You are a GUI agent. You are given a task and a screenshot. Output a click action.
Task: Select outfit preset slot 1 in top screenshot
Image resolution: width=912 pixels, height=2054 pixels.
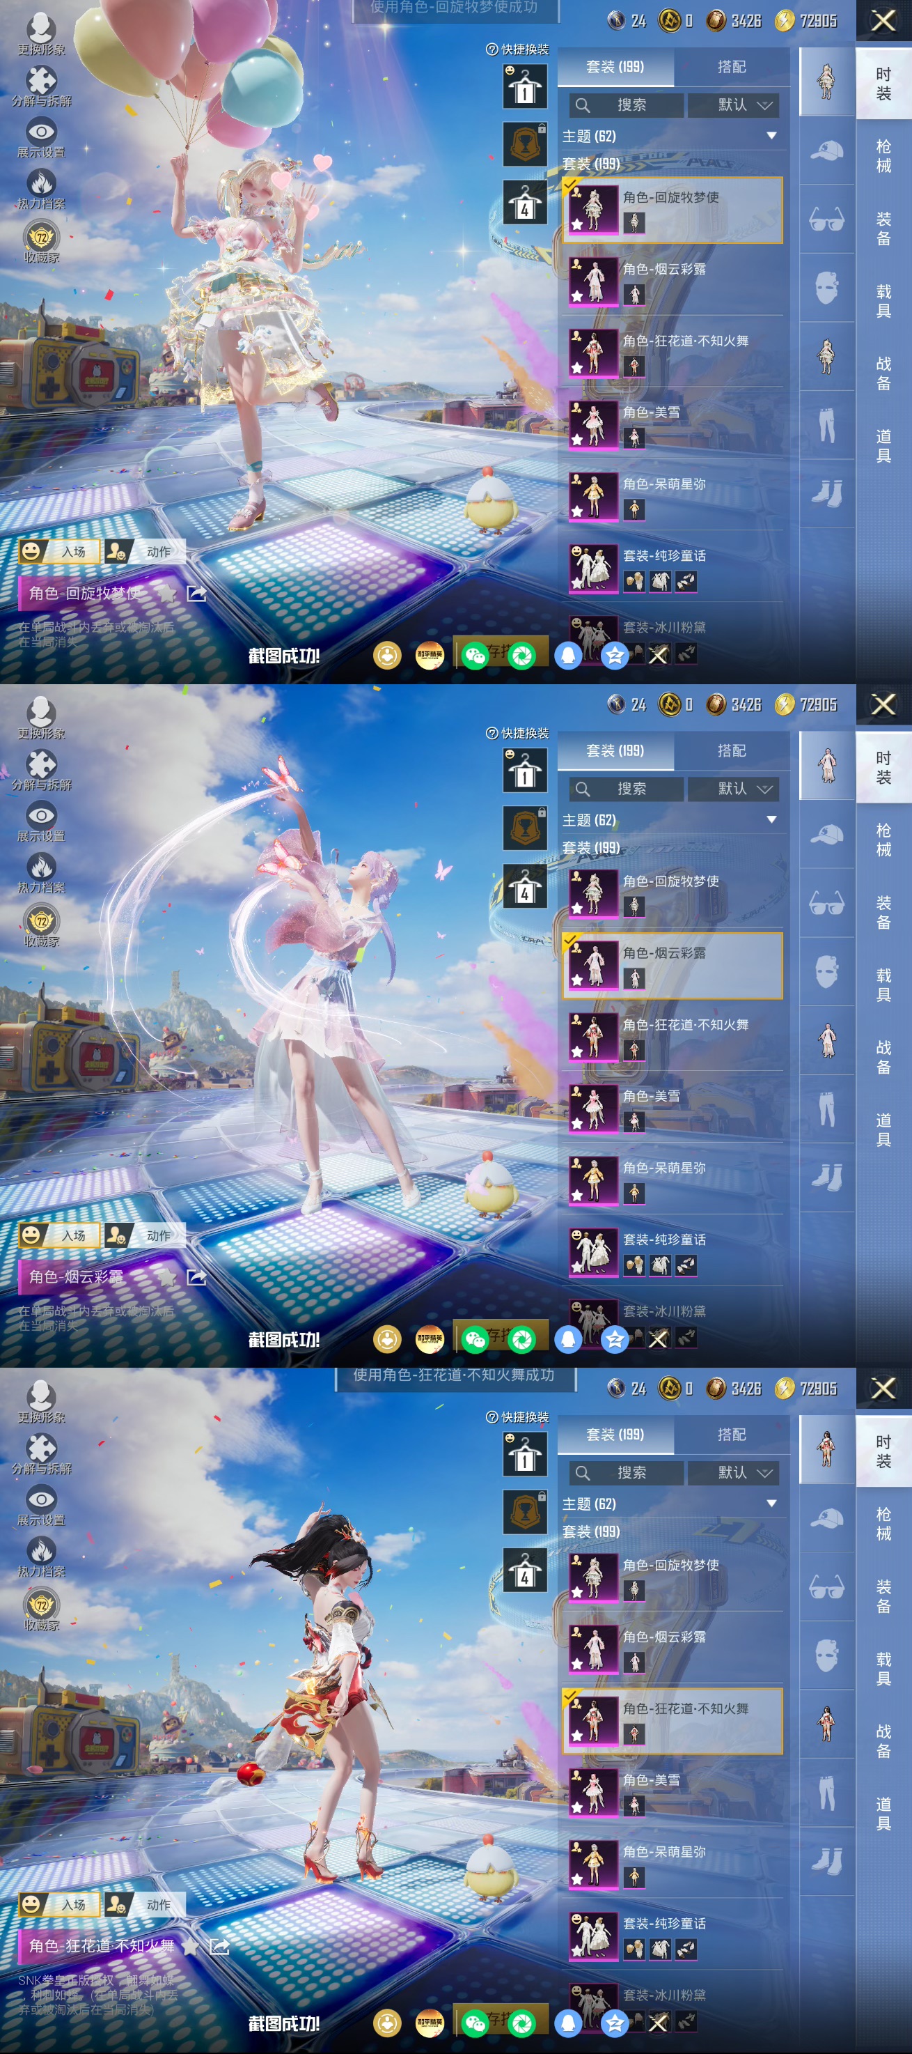click(x=525, y=86)
